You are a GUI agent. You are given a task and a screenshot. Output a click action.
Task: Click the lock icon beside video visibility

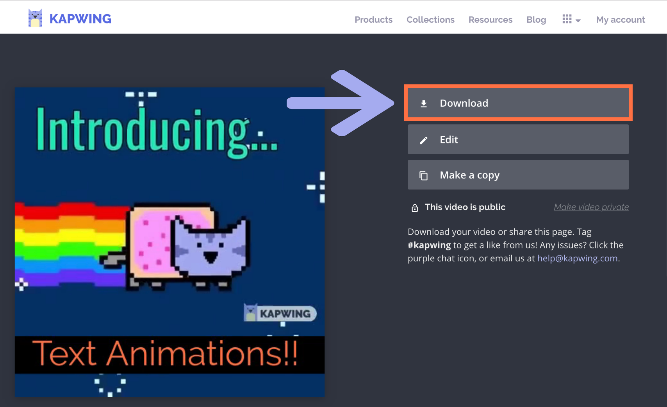tap(415, 208)
